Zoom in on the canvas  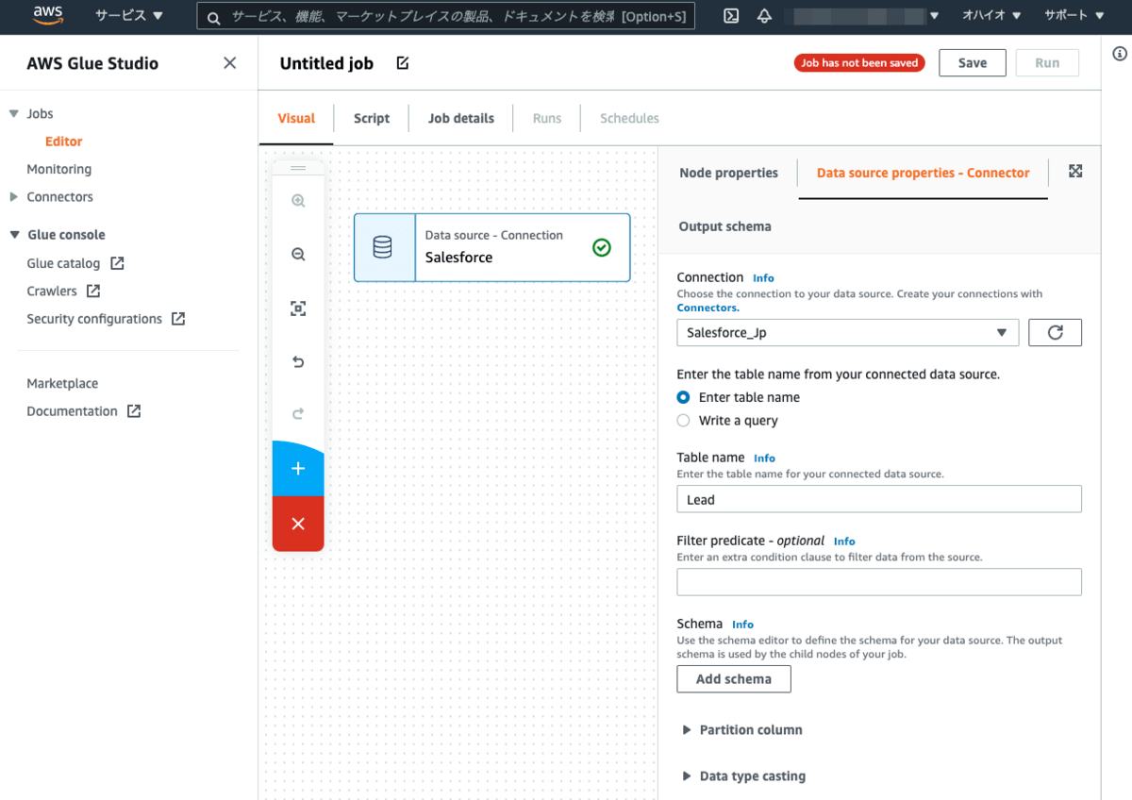tap(298, 201)
